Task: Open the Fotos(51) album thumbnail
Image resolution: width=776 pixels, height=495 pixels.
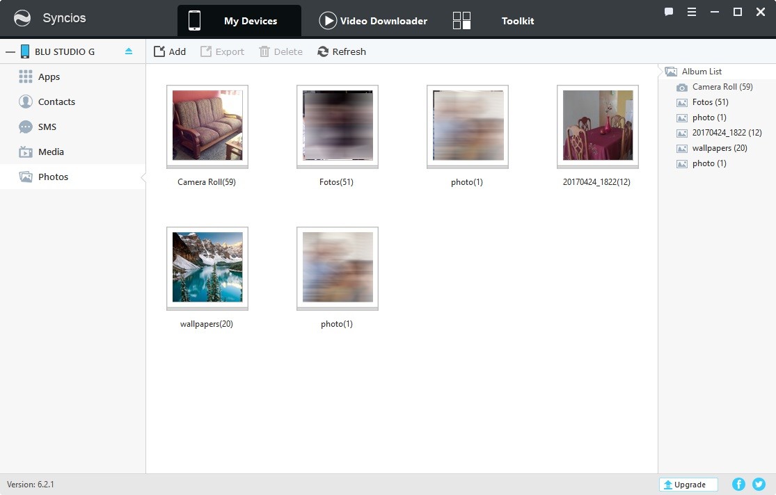Action: tap(337, 126)
